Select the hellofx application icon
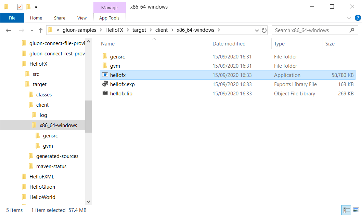The image size is (362, 215). click(105, 75)
